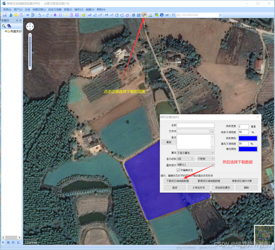The width and height of the screenshot is (275, 250).
Task: Click the 管理该区域地图数据 button
Action: pos(209,181)
